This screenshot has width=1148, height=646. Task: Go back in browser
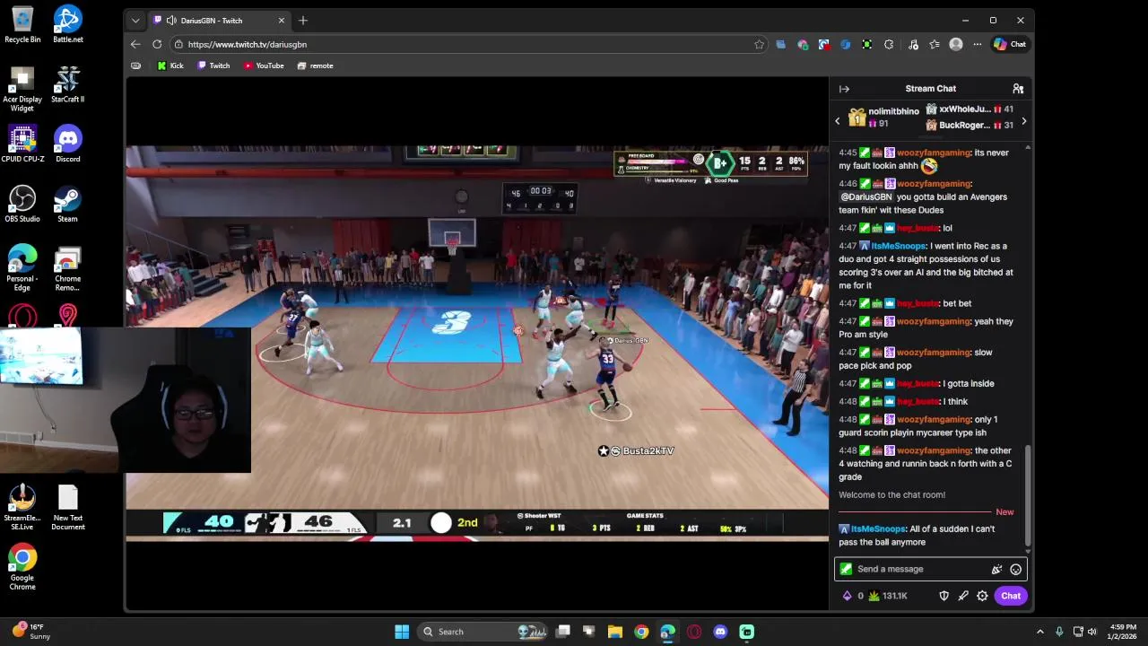point(135,44)
